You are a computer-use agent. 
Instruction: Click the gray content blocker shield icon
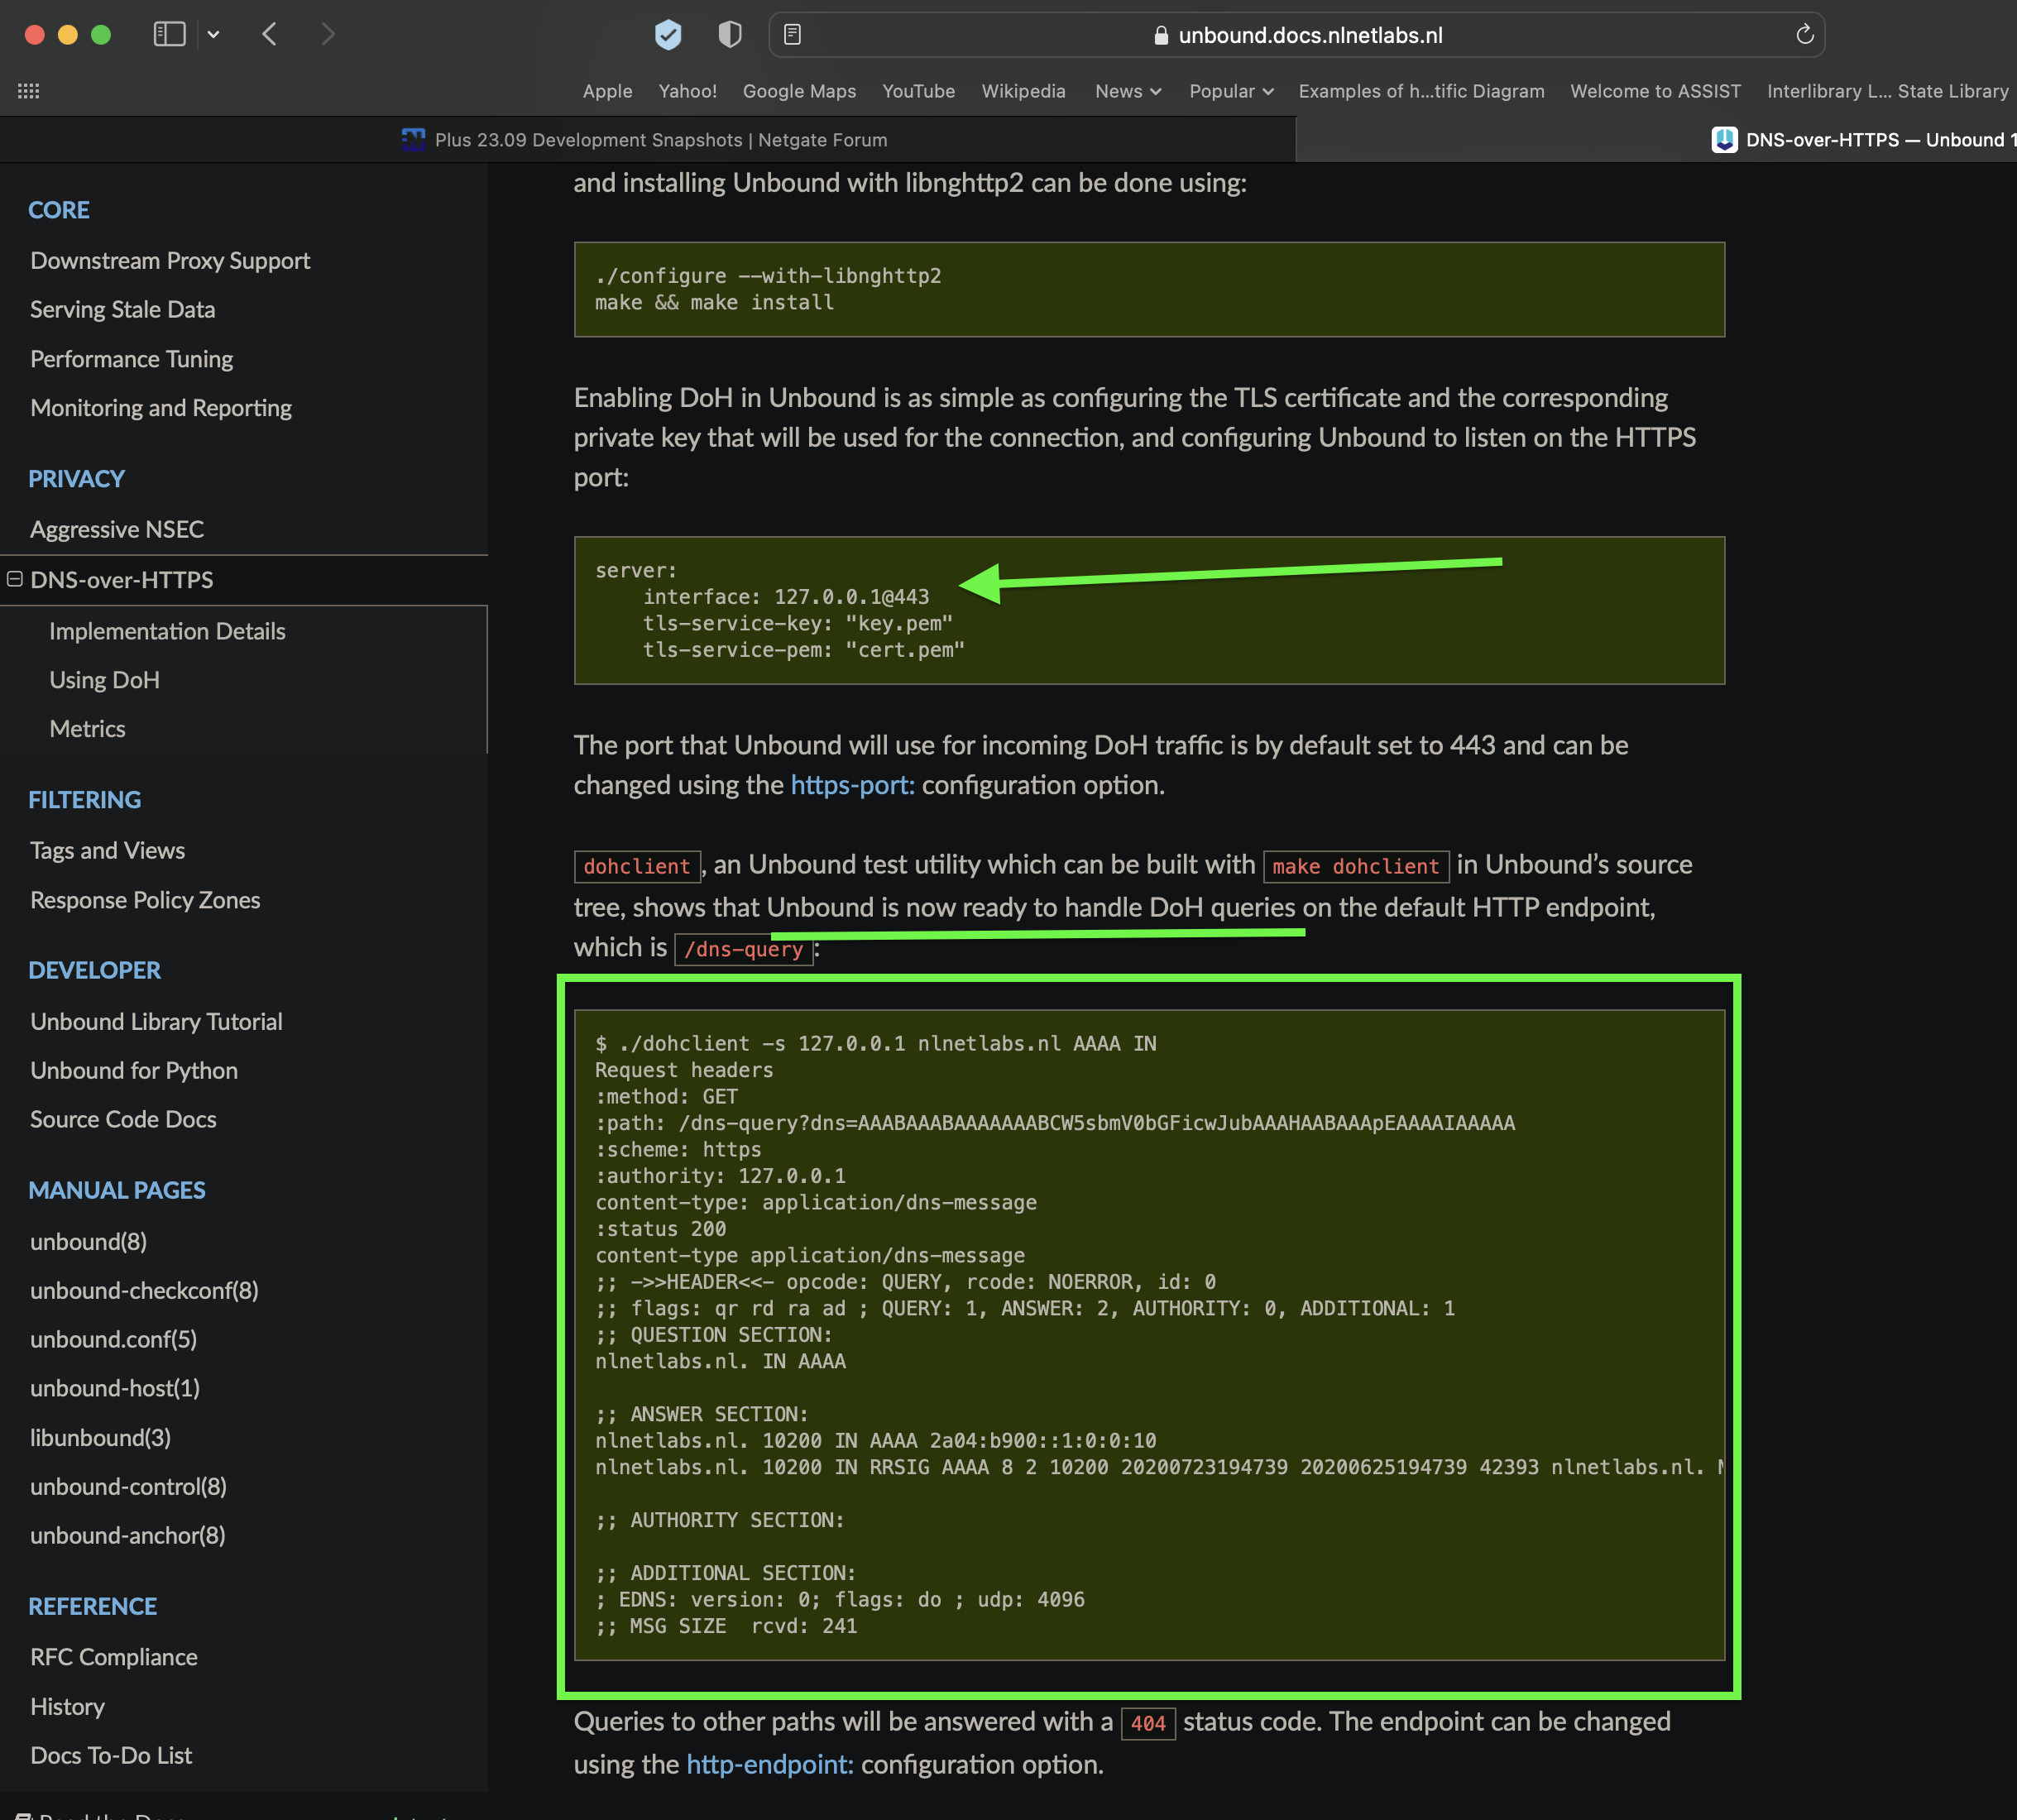coord(729,34)
